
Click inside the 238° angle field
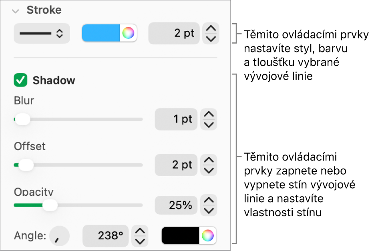click(x=105, y=236)
